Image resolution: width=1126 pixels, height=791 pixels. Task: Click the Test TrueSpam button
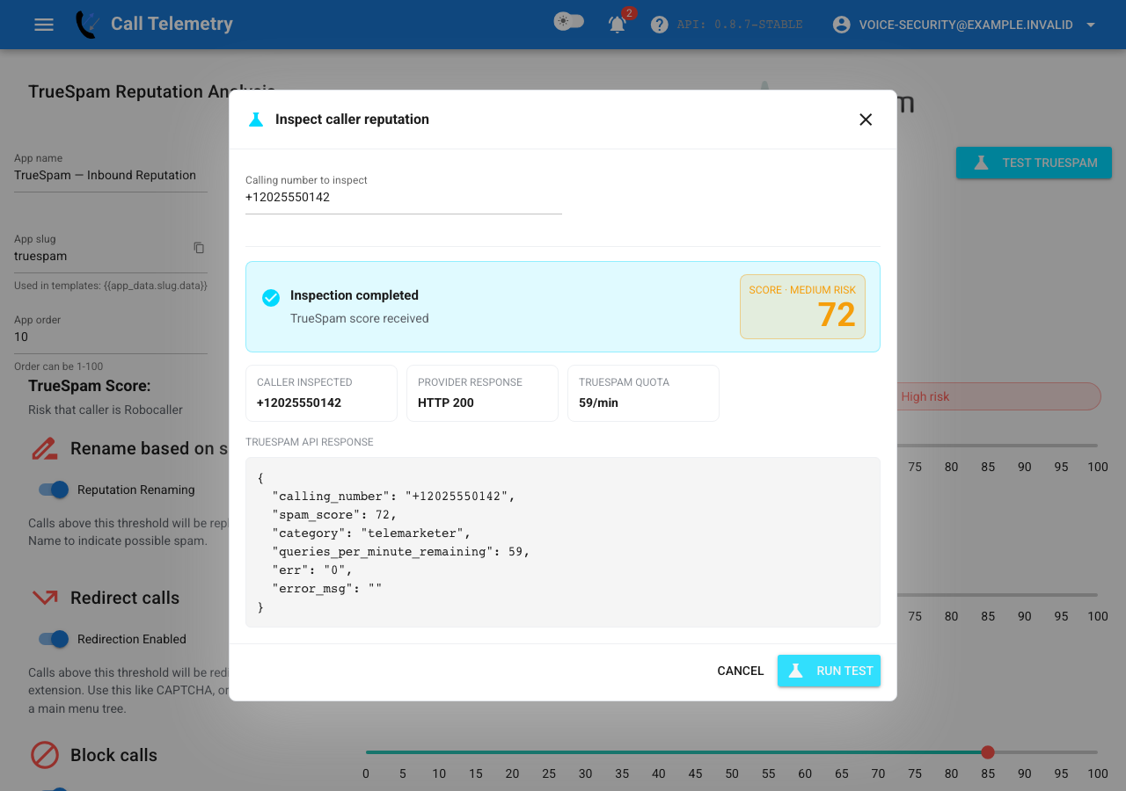coord(1034,163)
